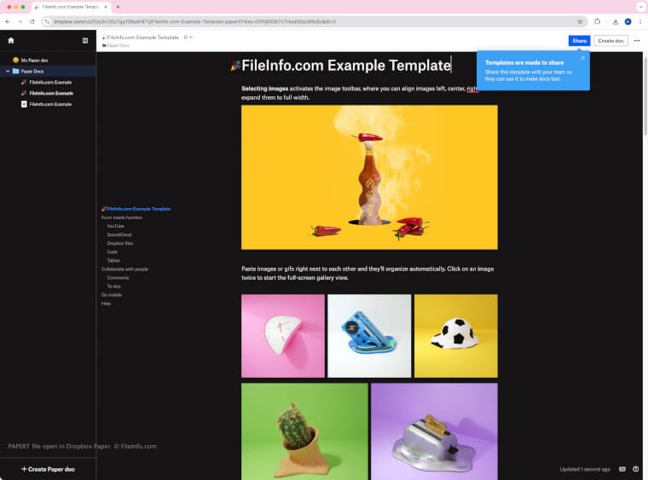Open My Paper doc in the sidebar
This screenshot has width=648, height=480.
coord(36,60)
